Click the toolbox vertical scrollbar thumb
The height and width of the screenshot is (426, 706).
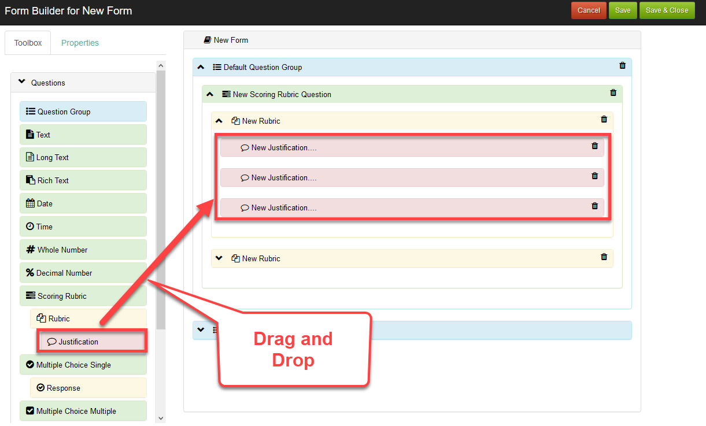pyautogui.click(x=161, y=200)
